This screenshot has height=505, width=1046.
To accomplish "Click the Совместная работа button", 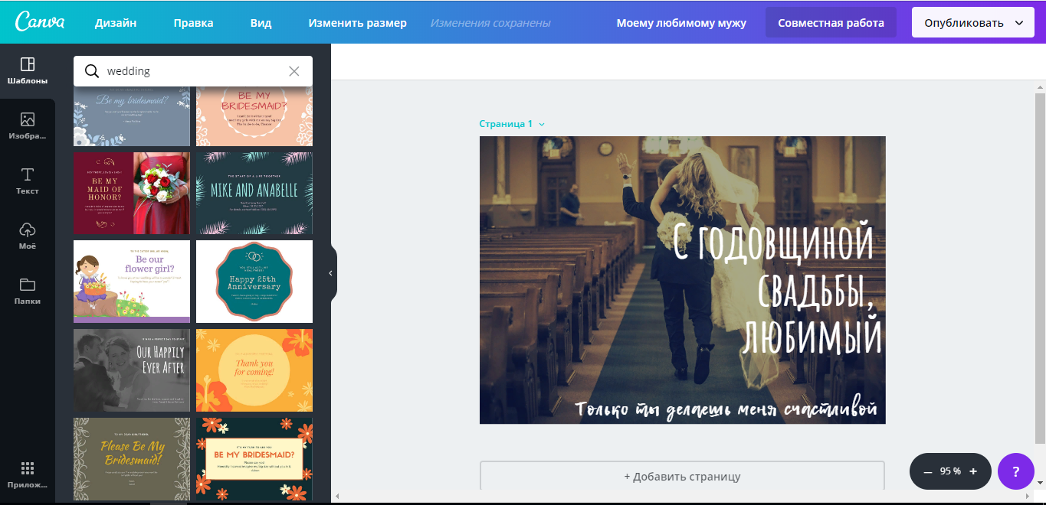I will coord(831,23).
